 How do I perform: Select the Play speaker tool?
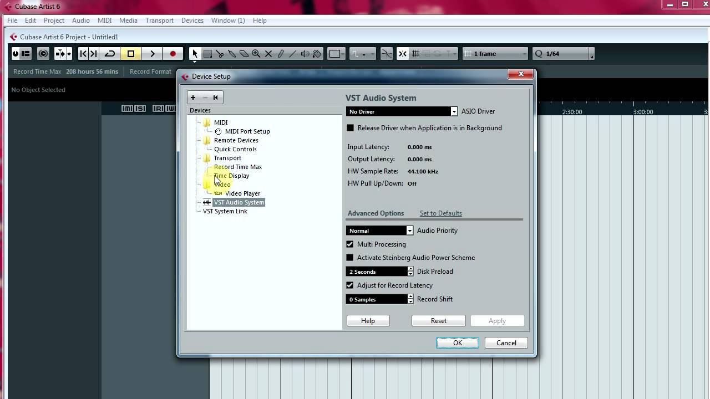click(305, 54)
